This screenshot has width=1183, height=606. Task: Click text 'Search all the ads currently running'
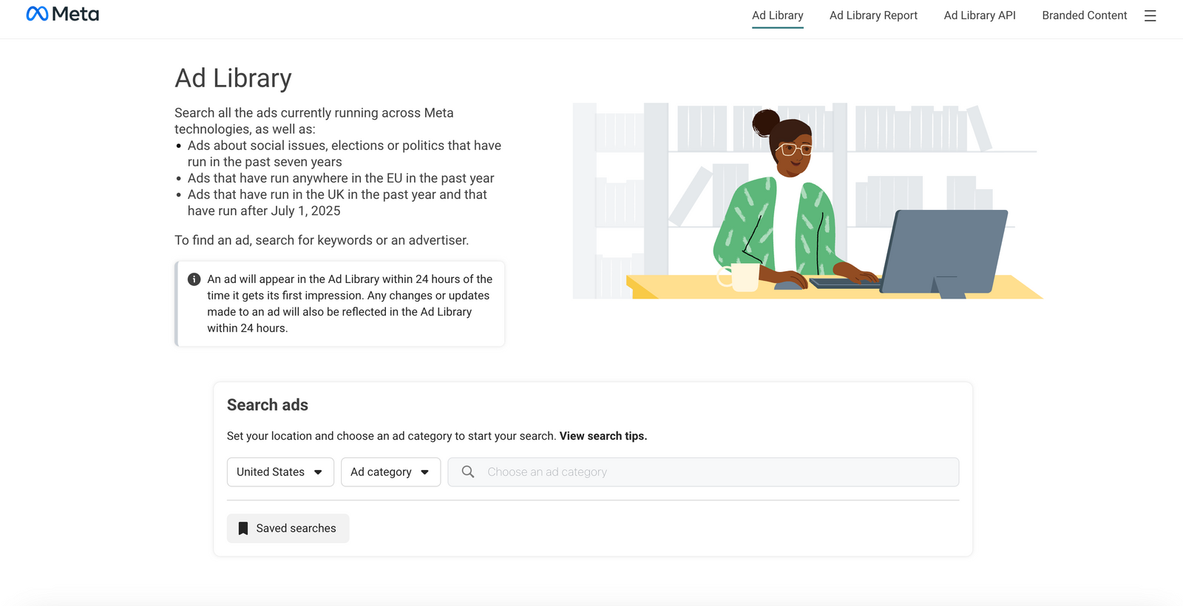314,121
